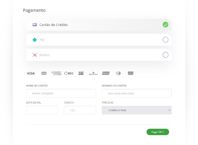
Task: Click the credit card icon beside Cartão de Crédito
Action: click(x=35, y=25)
